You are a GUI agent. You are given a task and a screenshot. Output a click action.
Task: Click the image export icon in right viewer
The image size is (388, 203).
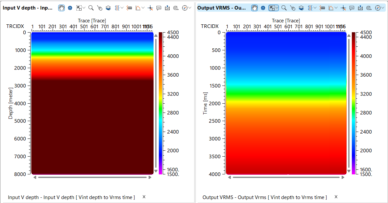[360, 8]
